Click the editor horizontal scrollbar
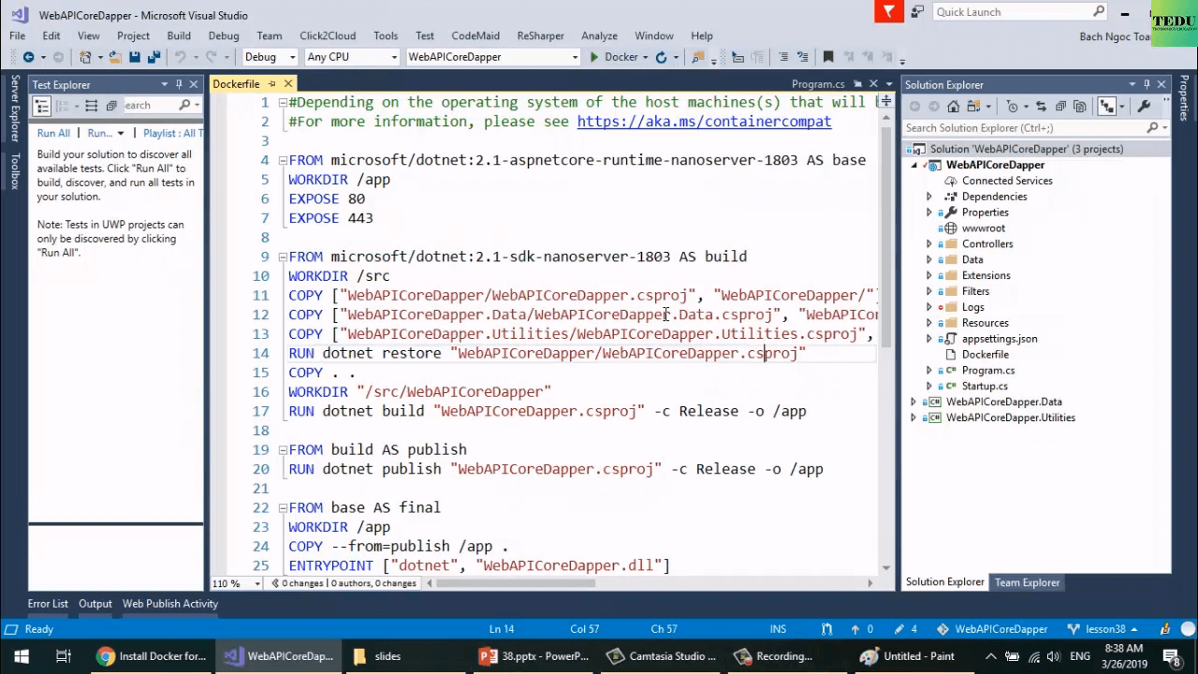 515,583
